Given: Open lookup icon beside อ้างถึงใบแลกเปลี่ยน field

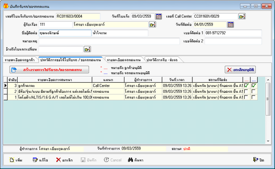Looking at the screenshot, I should pyautogui.click(x=87, y=49).
